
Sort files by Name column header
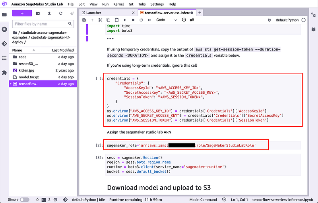(17, 50)
